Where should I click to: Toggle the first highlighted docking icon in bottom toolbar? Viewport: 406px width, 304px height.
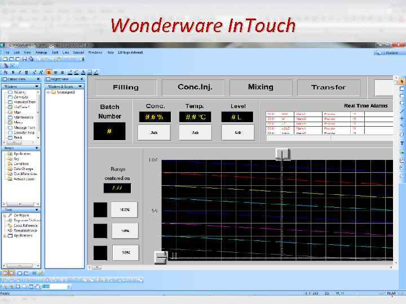coord(5,273)
